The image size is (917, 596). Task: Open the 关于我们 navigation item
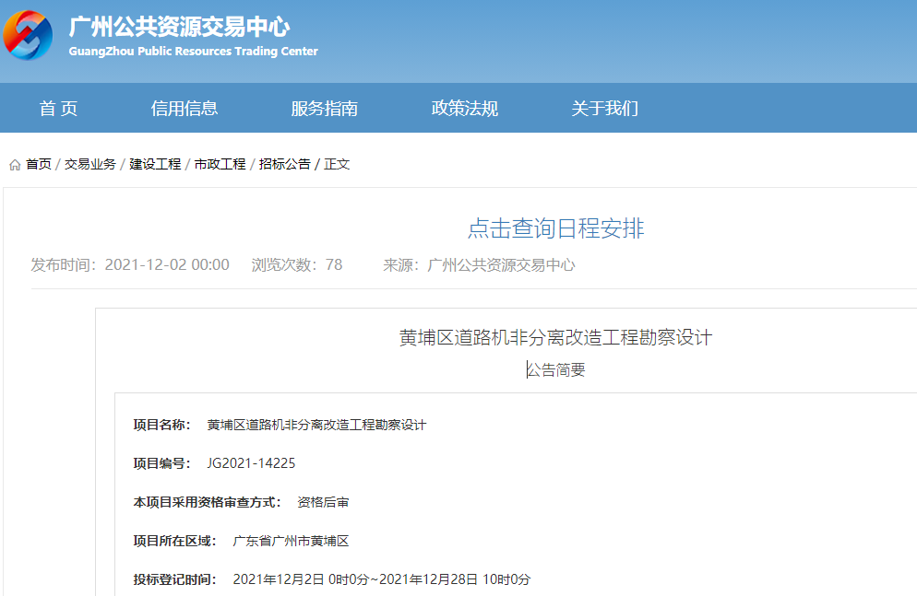coord(605,109)
